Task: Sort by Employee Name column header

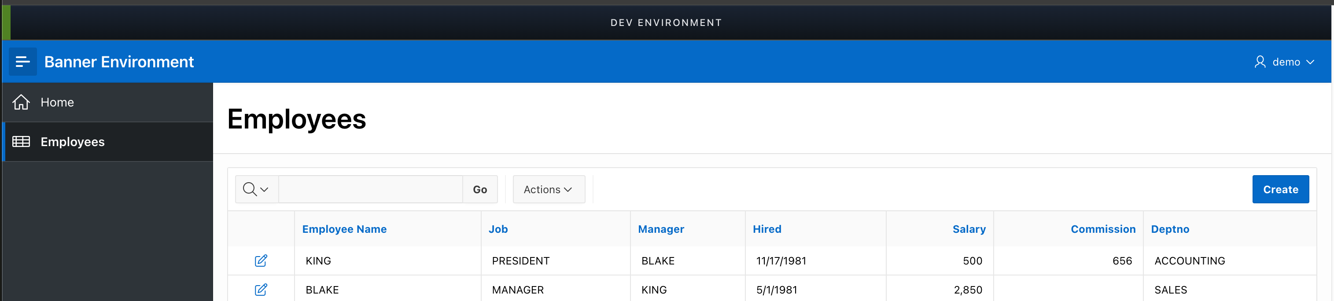Action: pyautogui.click(x=344, y=229)
